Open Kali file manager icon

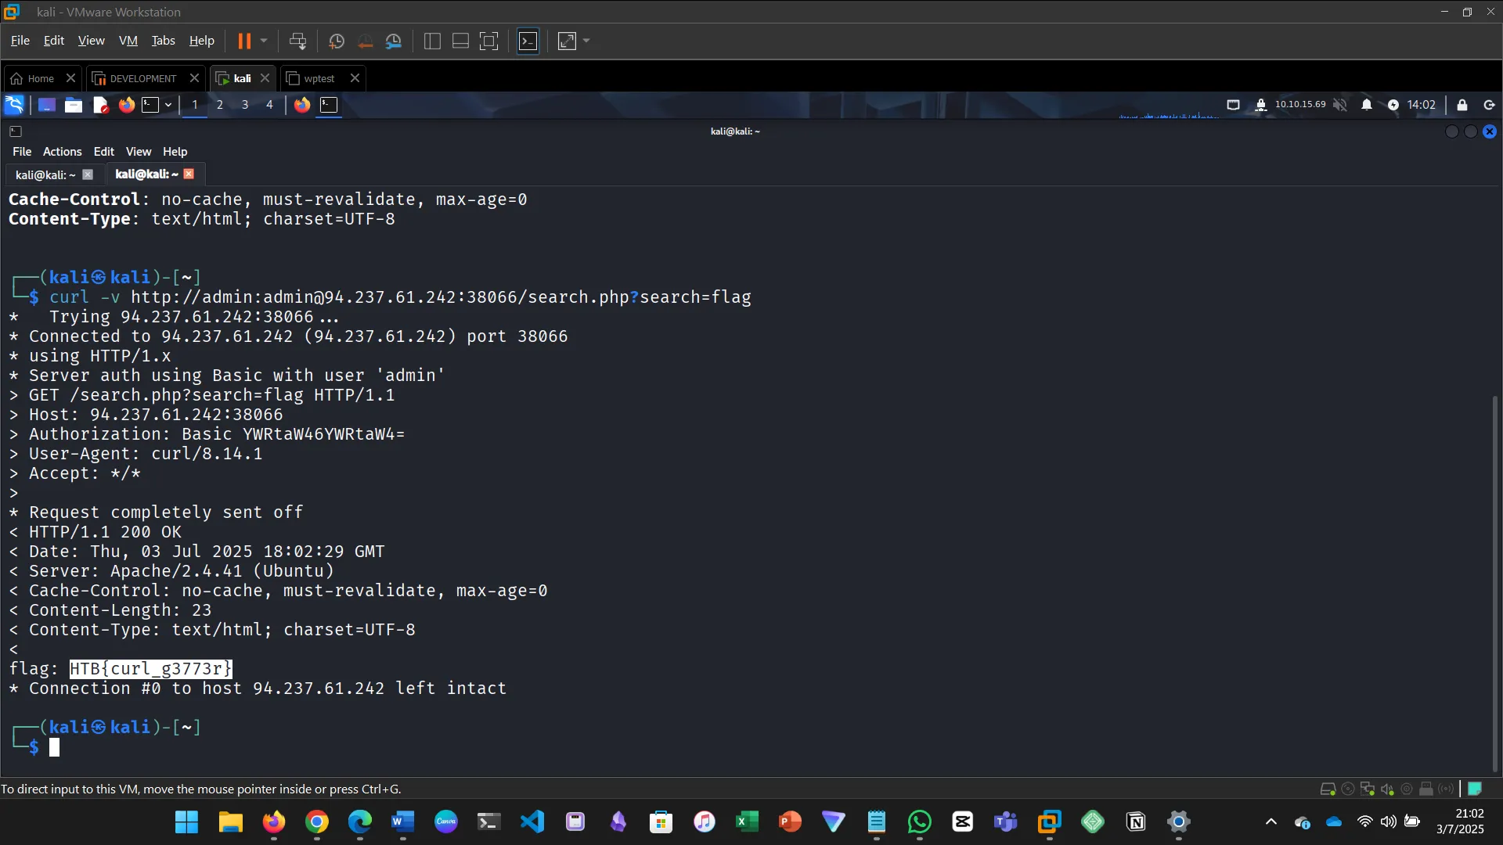74,105
